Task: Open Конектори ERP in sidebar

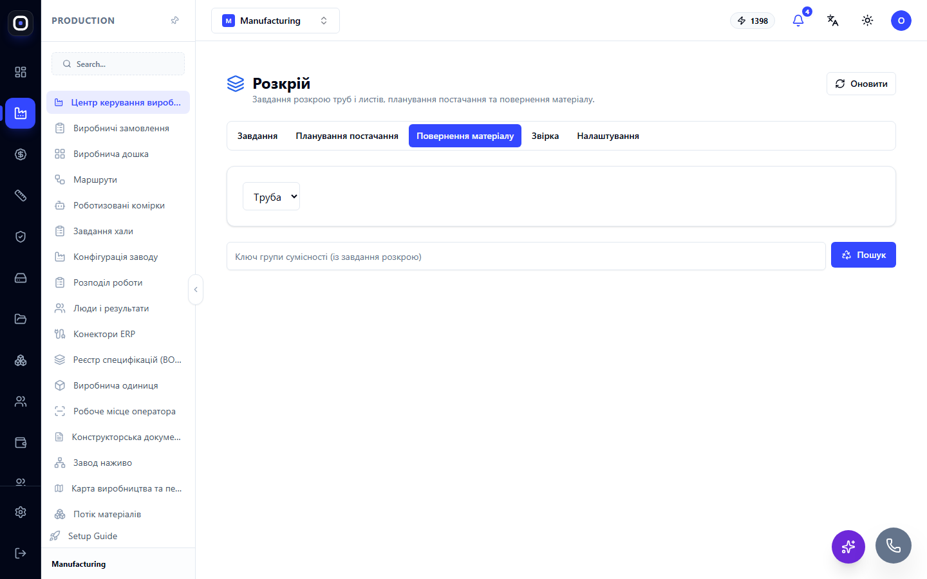Action: click(118, 334)
